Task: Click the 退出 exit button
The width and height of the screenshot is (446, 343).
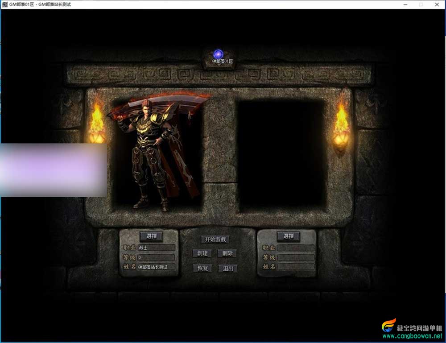Action: (227, 269)
